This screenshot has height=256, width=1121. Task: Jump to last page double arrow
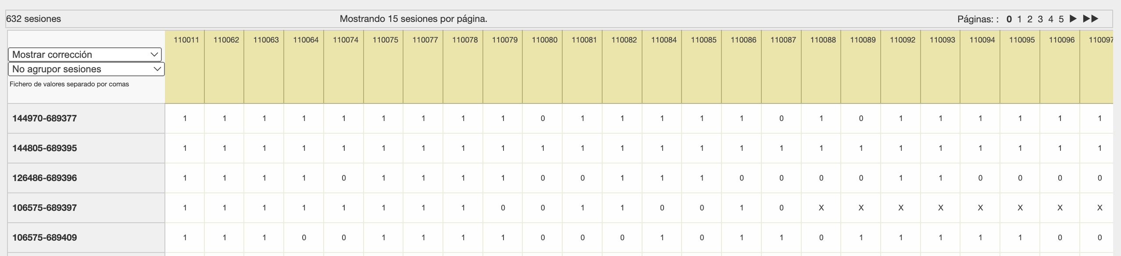(x=1090, y=19)
